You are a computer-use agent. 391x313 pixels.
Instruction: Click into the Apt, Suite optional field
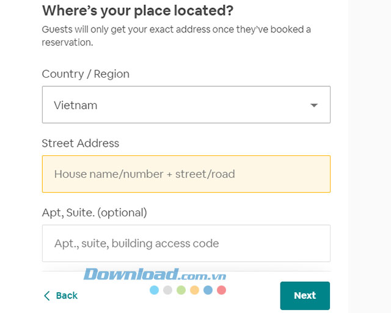point(186,243)
